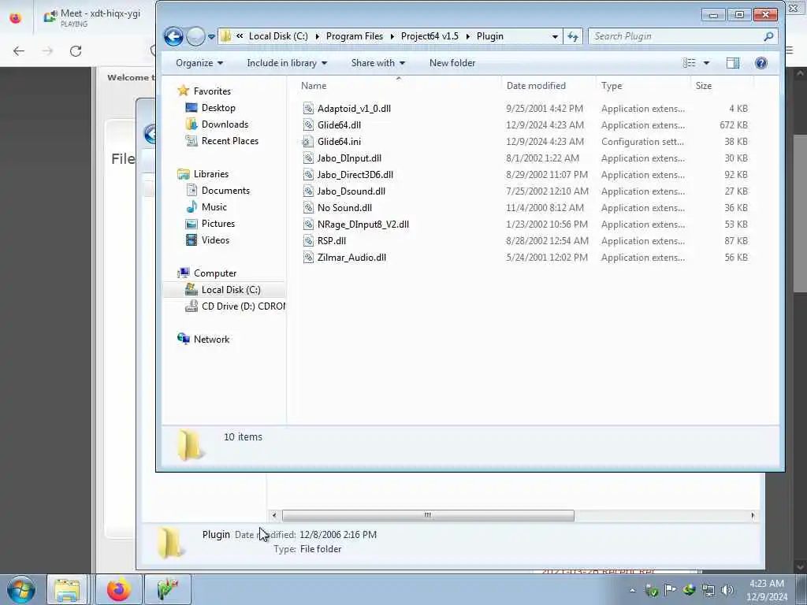Expand arrow after Project64 v1.5 in breadcrumb
The width and height of the screenshot is (807, 605).
(468, 36)
